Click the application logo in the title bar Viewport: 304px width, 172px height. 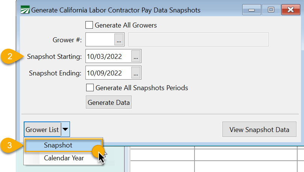coord(25,10)
